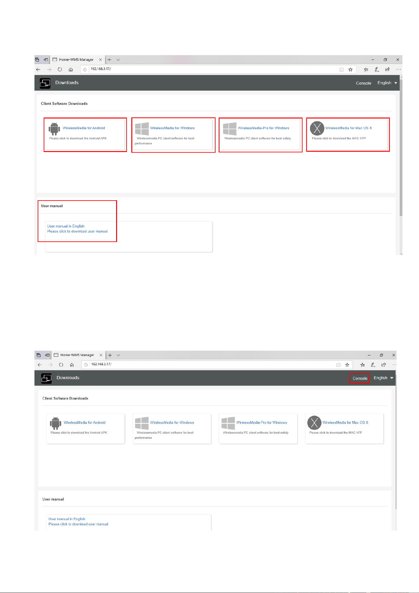Open red-outlined User manual in English link

tap(66, 226)
